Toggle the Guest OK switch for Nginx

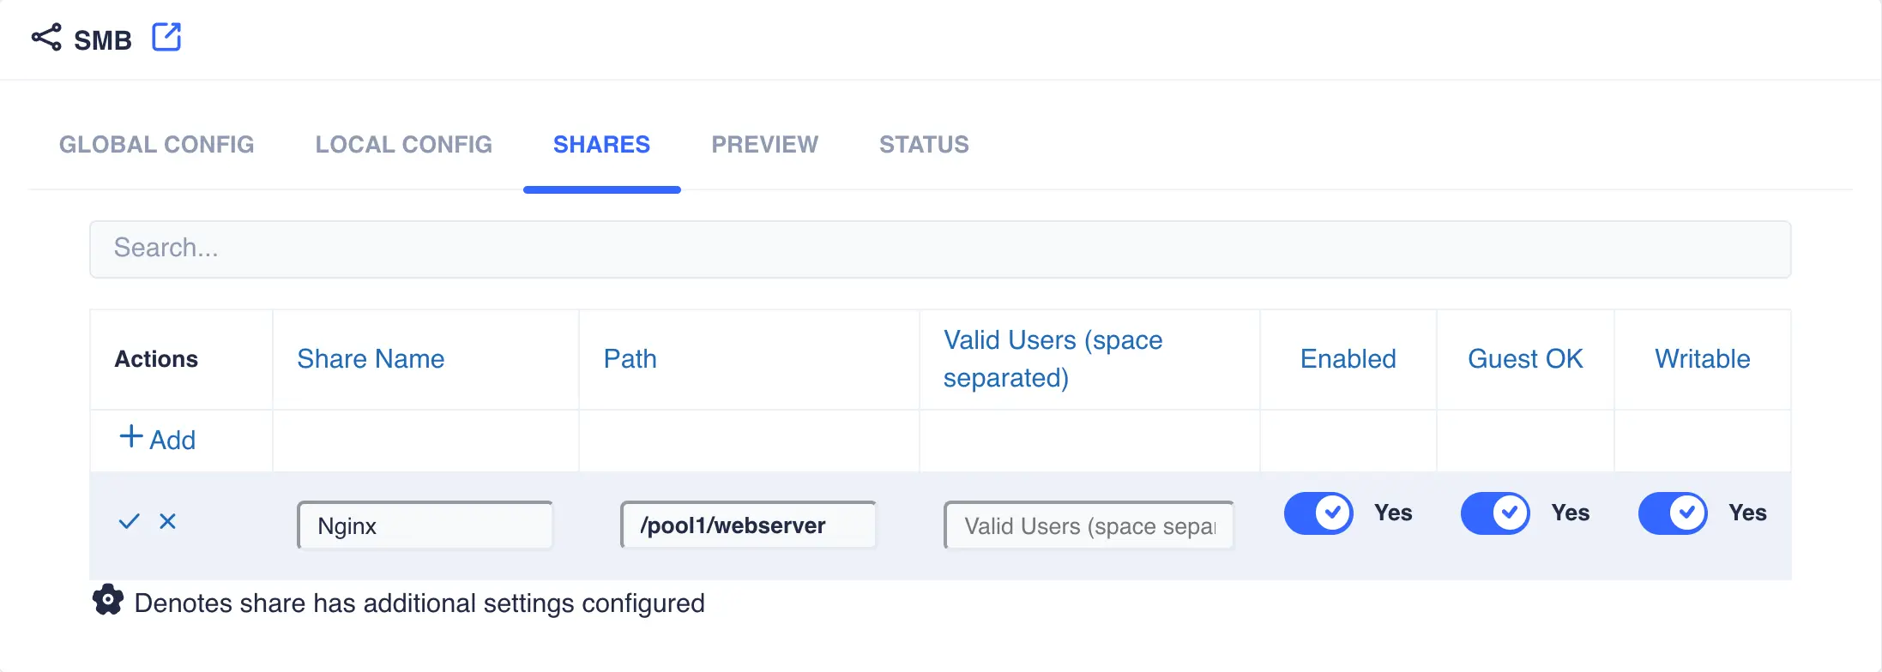tap(1495, 513)
